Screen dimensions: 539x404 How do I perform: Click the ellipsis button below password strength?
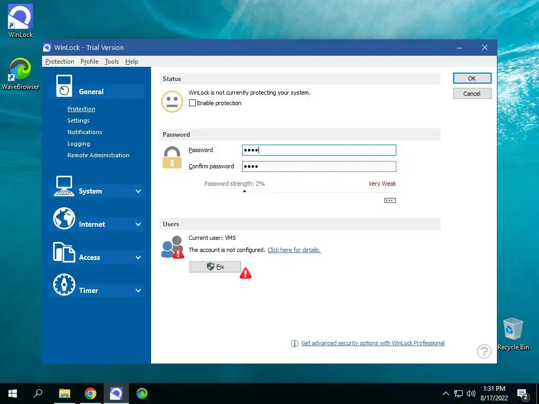click(390, 200)
